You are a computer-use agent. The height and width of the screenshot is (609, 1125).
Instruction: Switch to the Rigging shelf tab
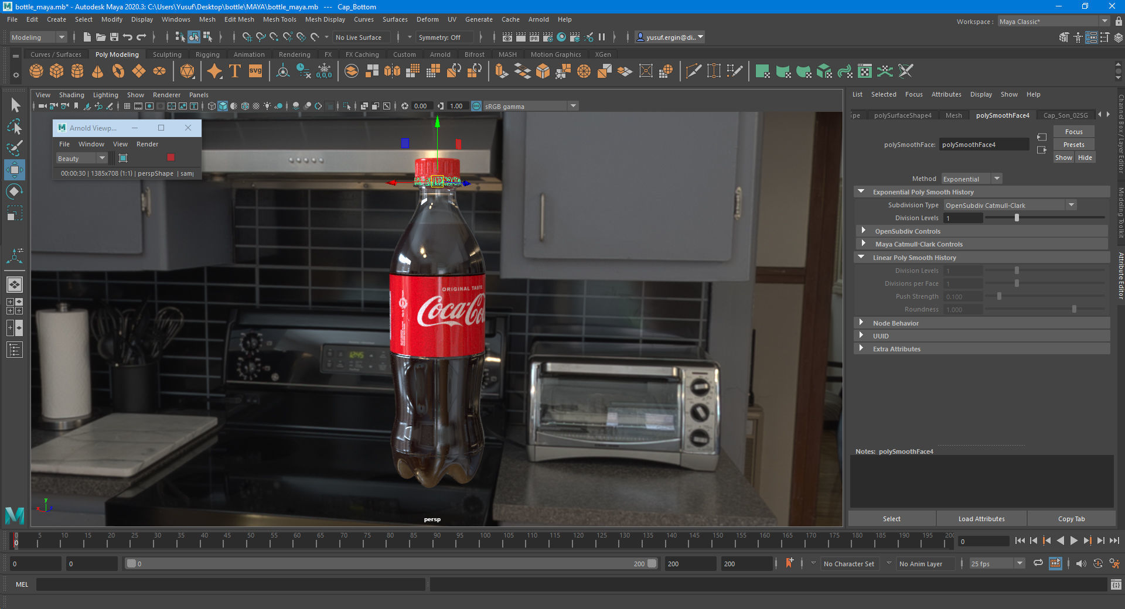[x=207, y=54]
